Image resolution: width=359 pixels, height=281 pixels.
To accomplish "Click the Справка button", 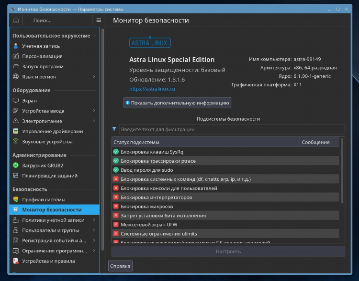I will (x=120, y=266).
